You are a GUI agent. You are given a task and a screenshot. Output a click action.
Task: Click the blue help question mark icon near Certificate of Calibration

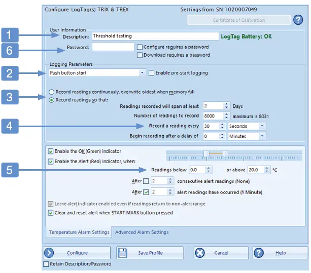(x=298, y=20)
